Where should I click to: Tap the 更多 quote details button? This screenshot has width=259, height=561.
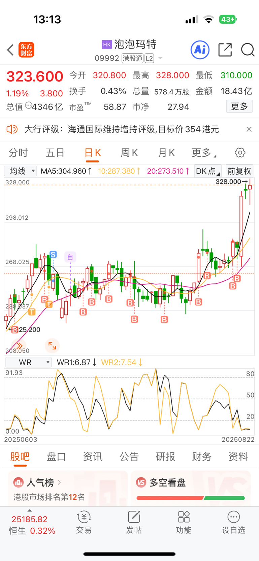(239, 106)
